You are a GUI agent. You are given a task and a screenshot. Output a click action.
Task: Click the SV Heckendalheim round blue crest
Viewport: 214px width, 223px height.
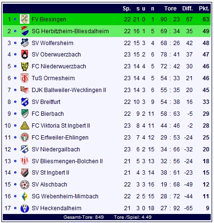(25, 208)
